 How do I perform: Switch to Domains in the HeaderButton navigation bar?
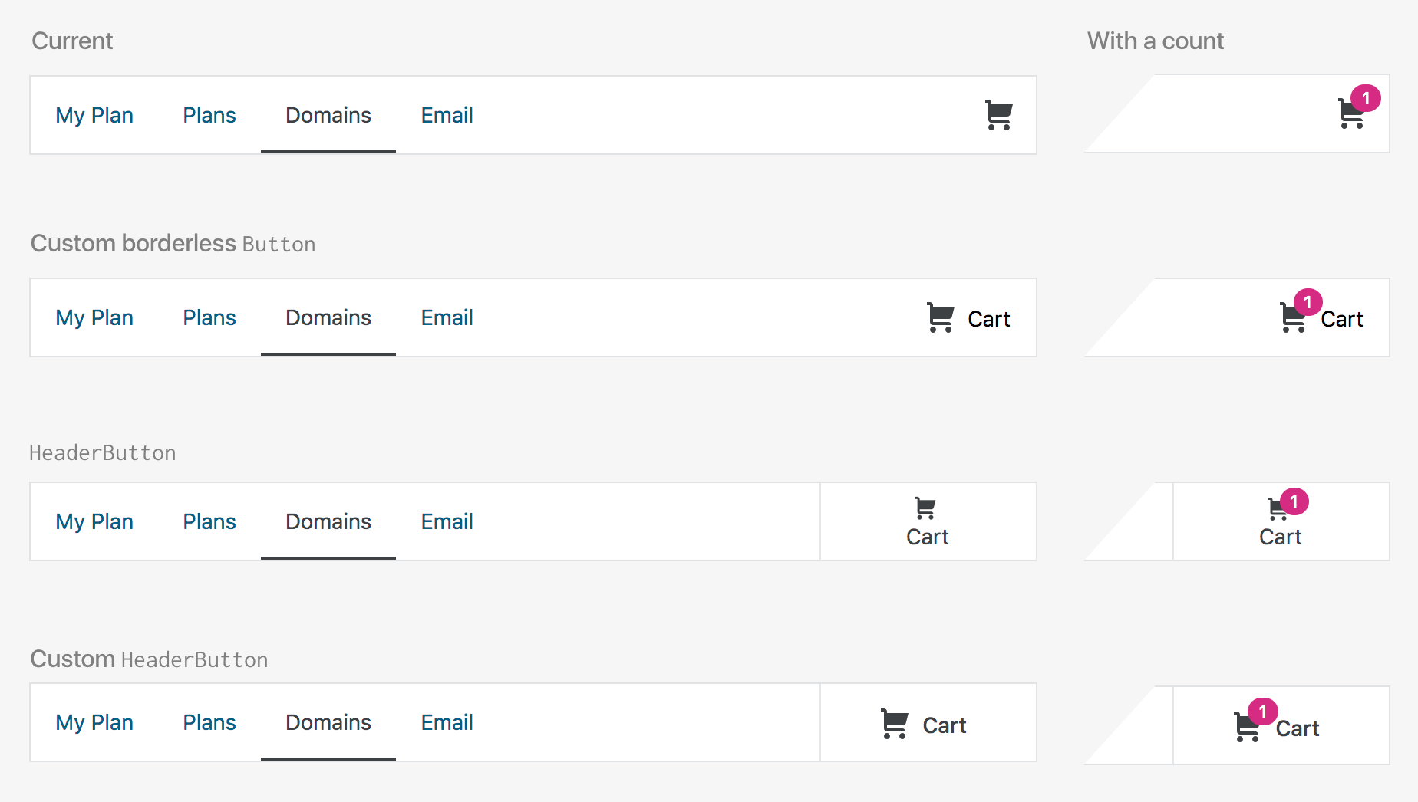(x=328, y=522)
